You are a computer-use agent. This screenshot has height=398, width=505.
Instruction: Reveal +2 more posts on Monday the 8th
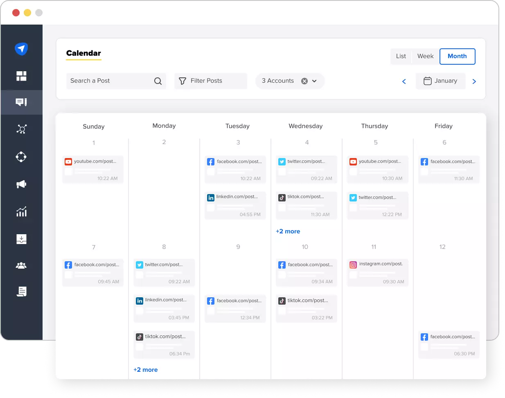(146, 369)
